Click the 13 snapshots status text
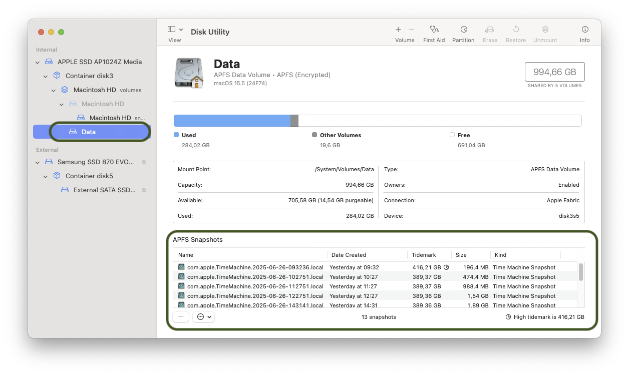This screenshot has height=375, width=629. [x=379, y=317]
